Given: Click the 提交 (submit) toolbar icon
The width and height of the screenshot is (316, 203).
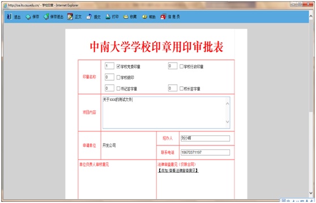Looking at the screenshot, I should click(x=89, y=17).
